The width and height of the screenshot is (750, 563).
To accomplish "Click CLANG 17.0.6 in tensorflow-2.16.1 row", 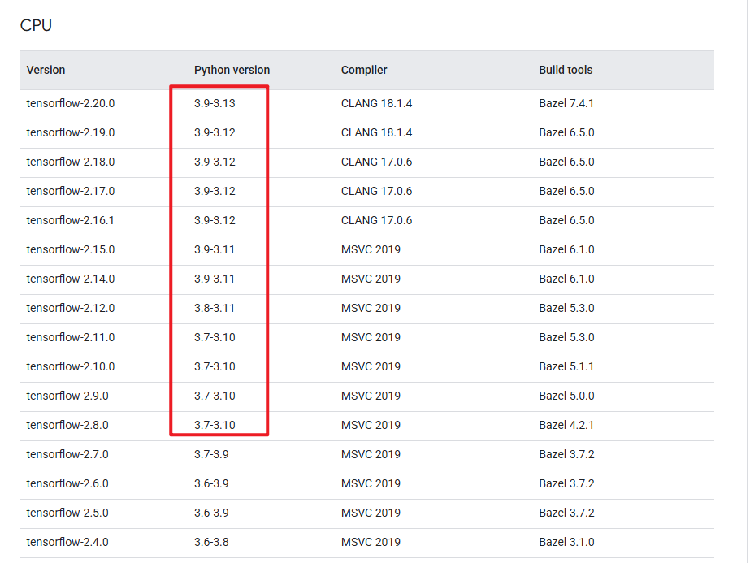I will (376, 220).
